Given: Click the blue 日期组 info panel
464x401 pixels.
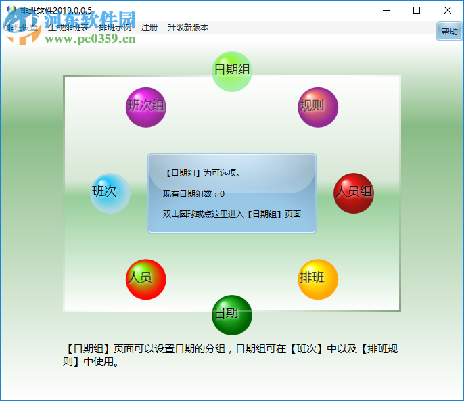Looking at the screenshot, I should click(x=232, y=193).
